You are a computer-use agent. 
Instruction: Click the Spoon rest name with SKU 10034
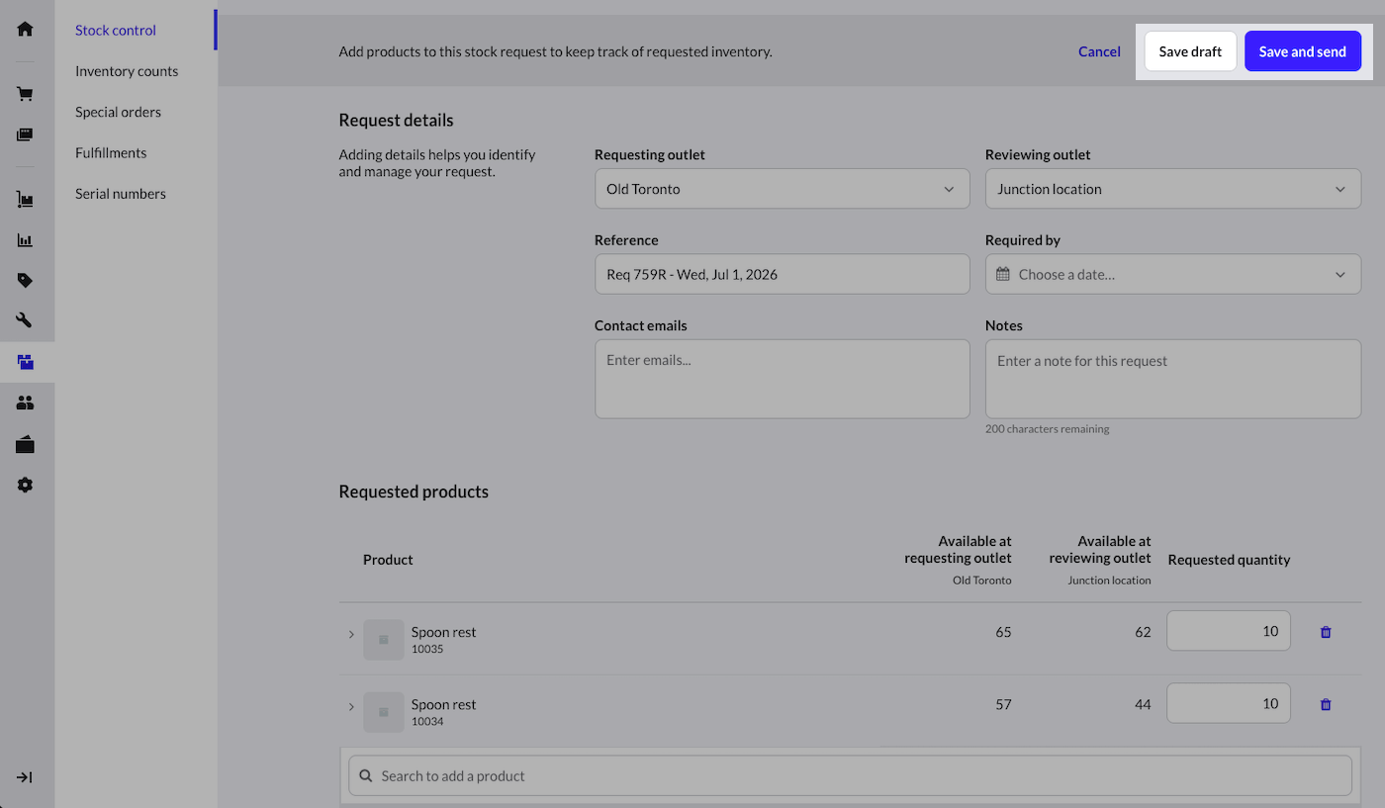point(443,704)
